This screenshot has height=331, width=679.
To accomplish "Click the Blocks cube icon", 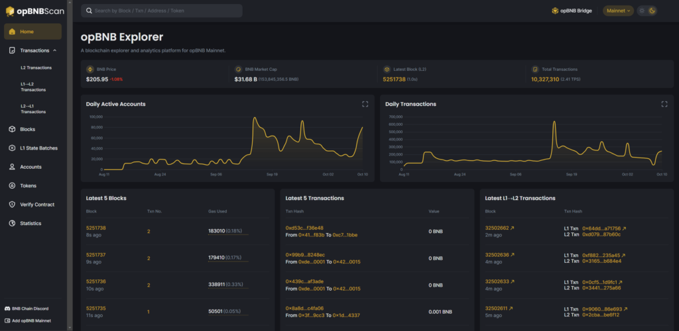I will pyautogui.click(x=12, y=129).
